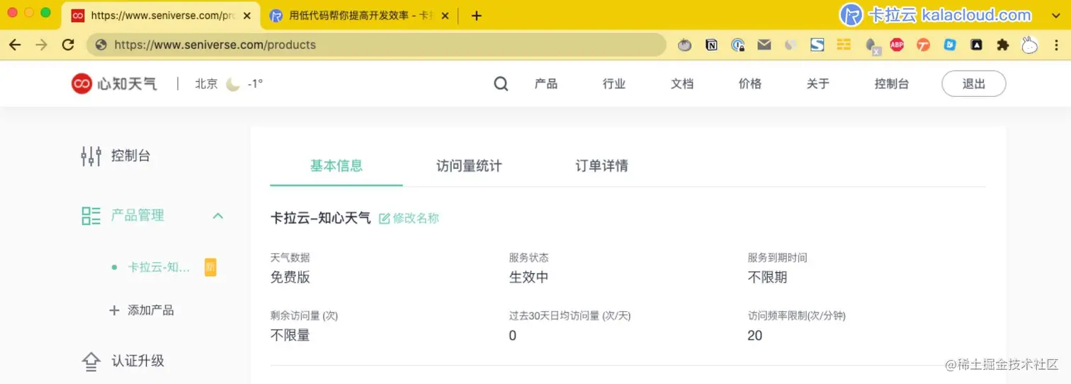Open the black square A extension icon
1071x384 pixels.
coord(976,45)
